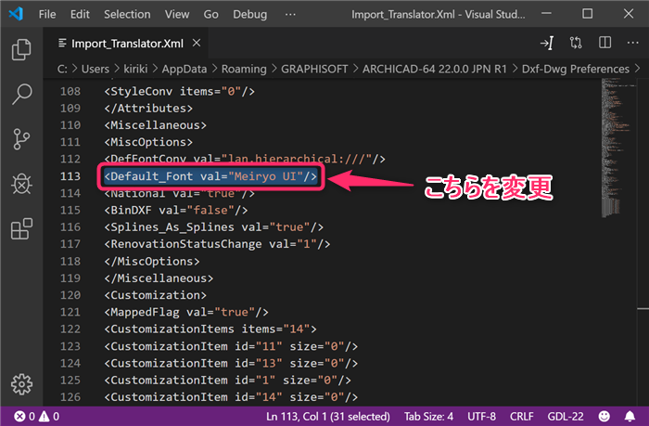649x426 pixels.
Task: Change language mode from GDL-22
Action: (566, 416)
